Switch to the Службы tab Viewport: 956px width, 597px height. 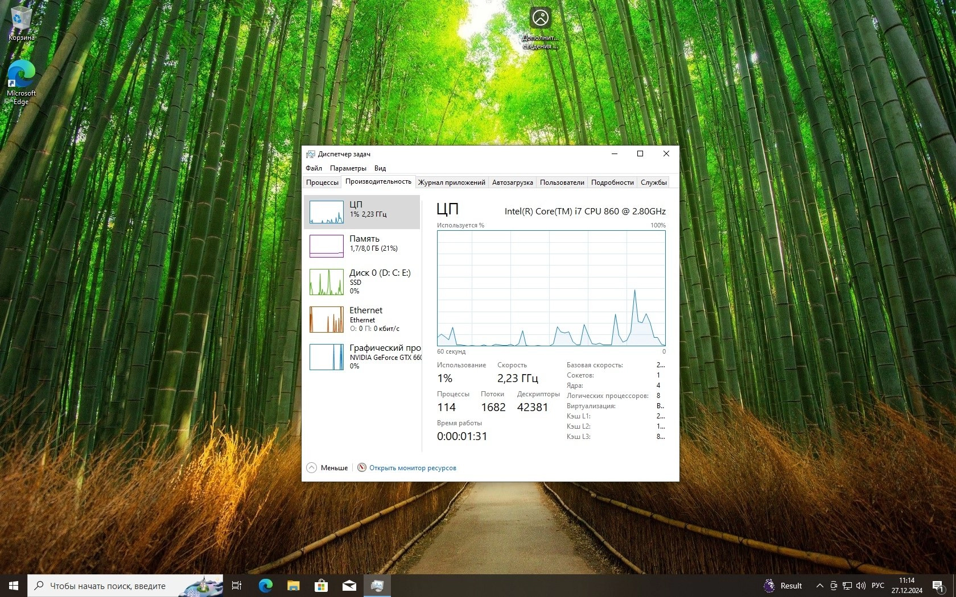coord(653,183)
